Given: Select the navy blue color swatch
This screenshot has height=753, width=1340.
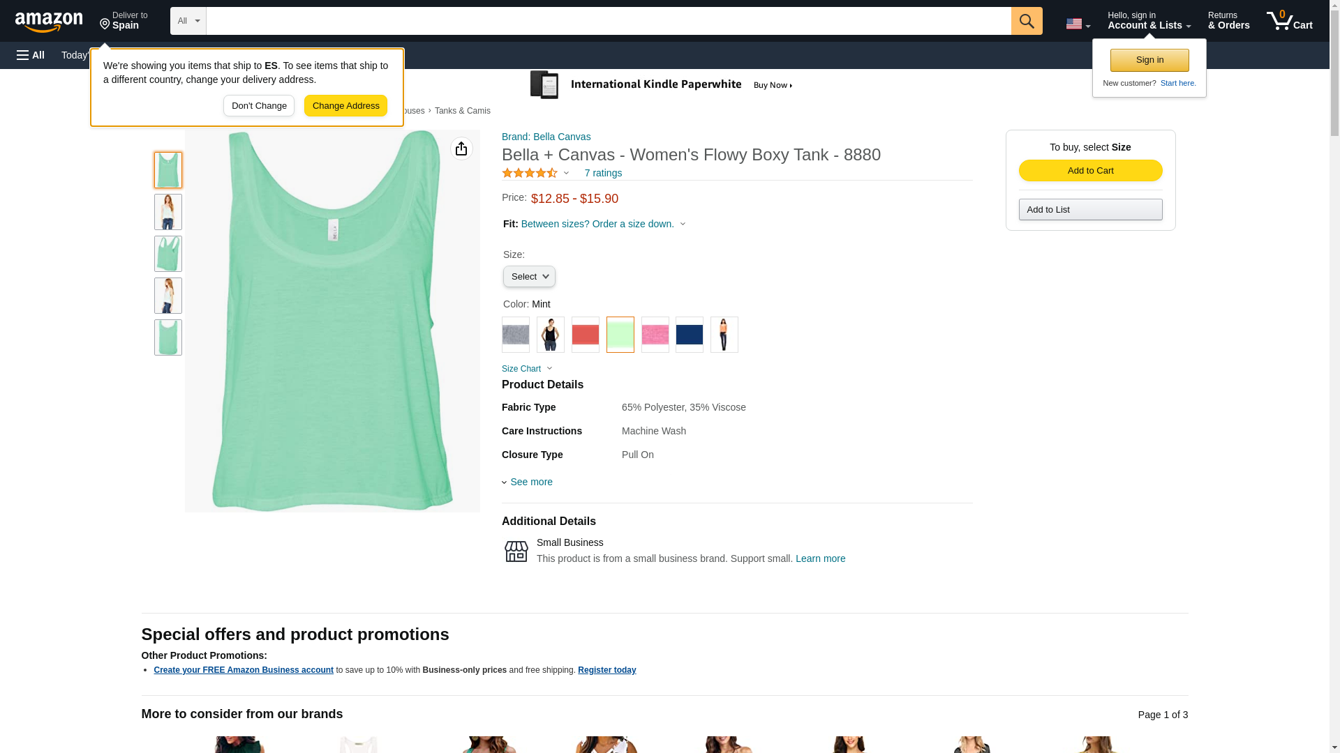Looking at the screenshot, I should (689, 335).
